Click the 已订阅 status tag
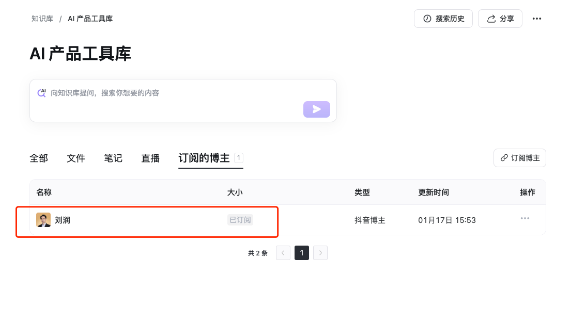 pos(240,220)
